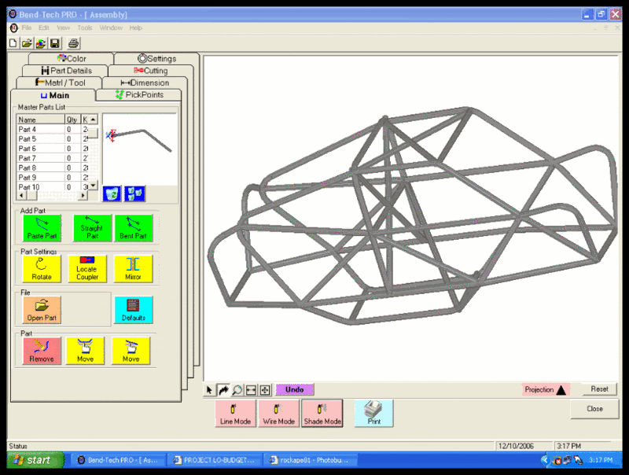
Task: Click the Name column header
Action: click(41, 120)
